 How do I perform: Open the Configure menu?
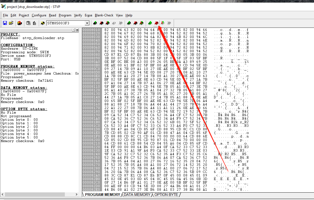tap(39, 15)
